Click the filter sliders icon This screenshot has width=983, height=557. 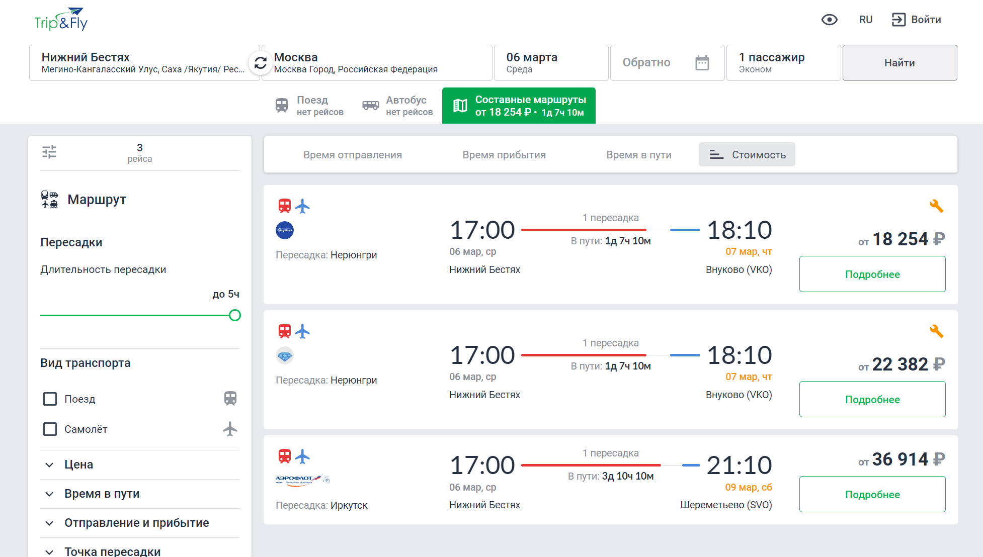pos(49,152)
